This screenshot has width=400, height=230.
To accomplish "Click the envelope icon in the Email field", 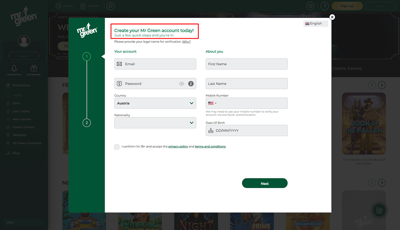I will 119,64.
